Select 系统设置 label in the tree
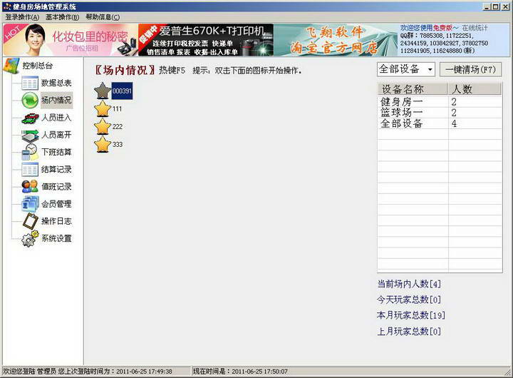This screenshot has width=513, height=378. pyautogui.click(x=56, y=238)
